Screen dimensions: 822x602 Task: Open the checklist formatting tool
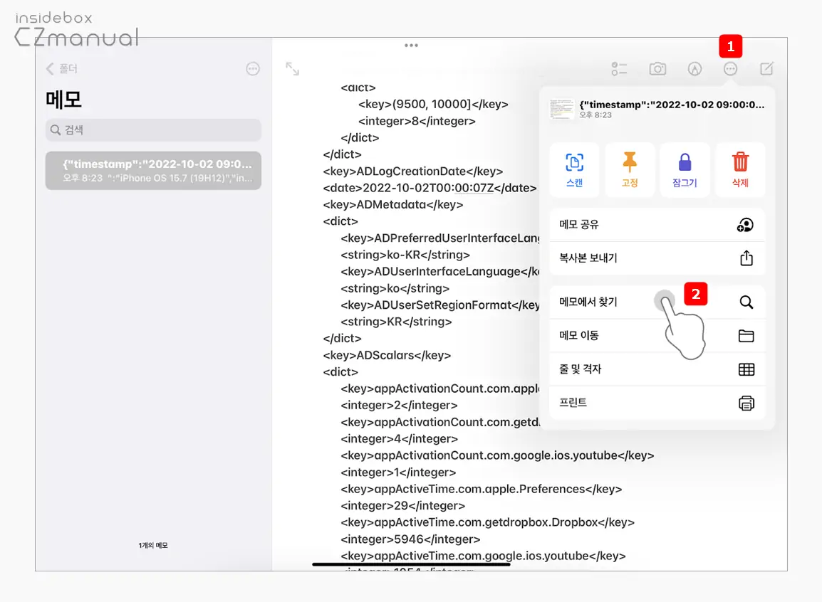coord(619,68)
